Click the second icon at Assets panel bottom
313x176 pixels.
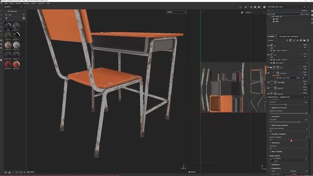click(x=9, y=172)
